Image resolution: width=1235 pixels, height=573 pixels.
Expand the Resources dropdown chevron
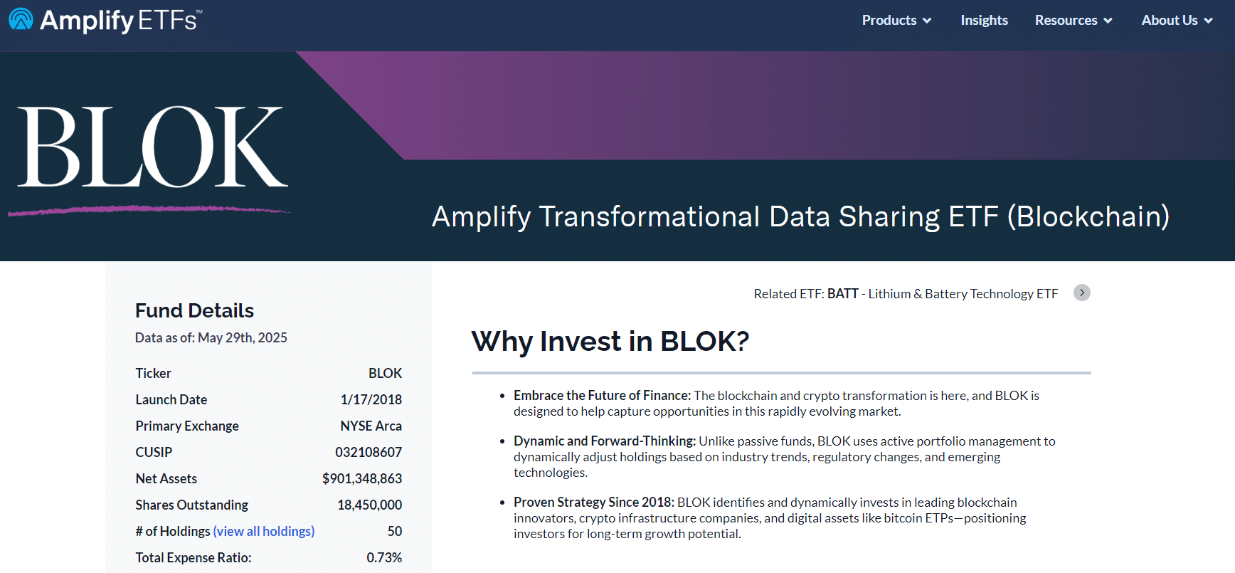pos(1108,21)
